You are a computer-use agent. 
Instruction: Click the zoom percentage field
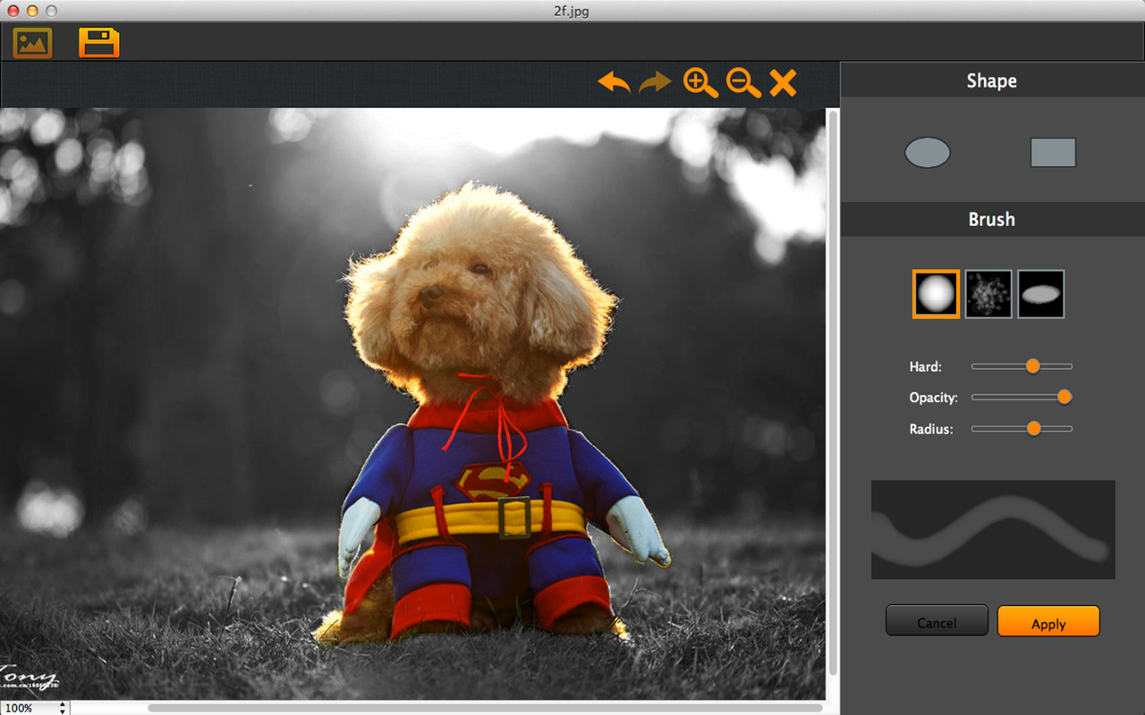point(28,708)
